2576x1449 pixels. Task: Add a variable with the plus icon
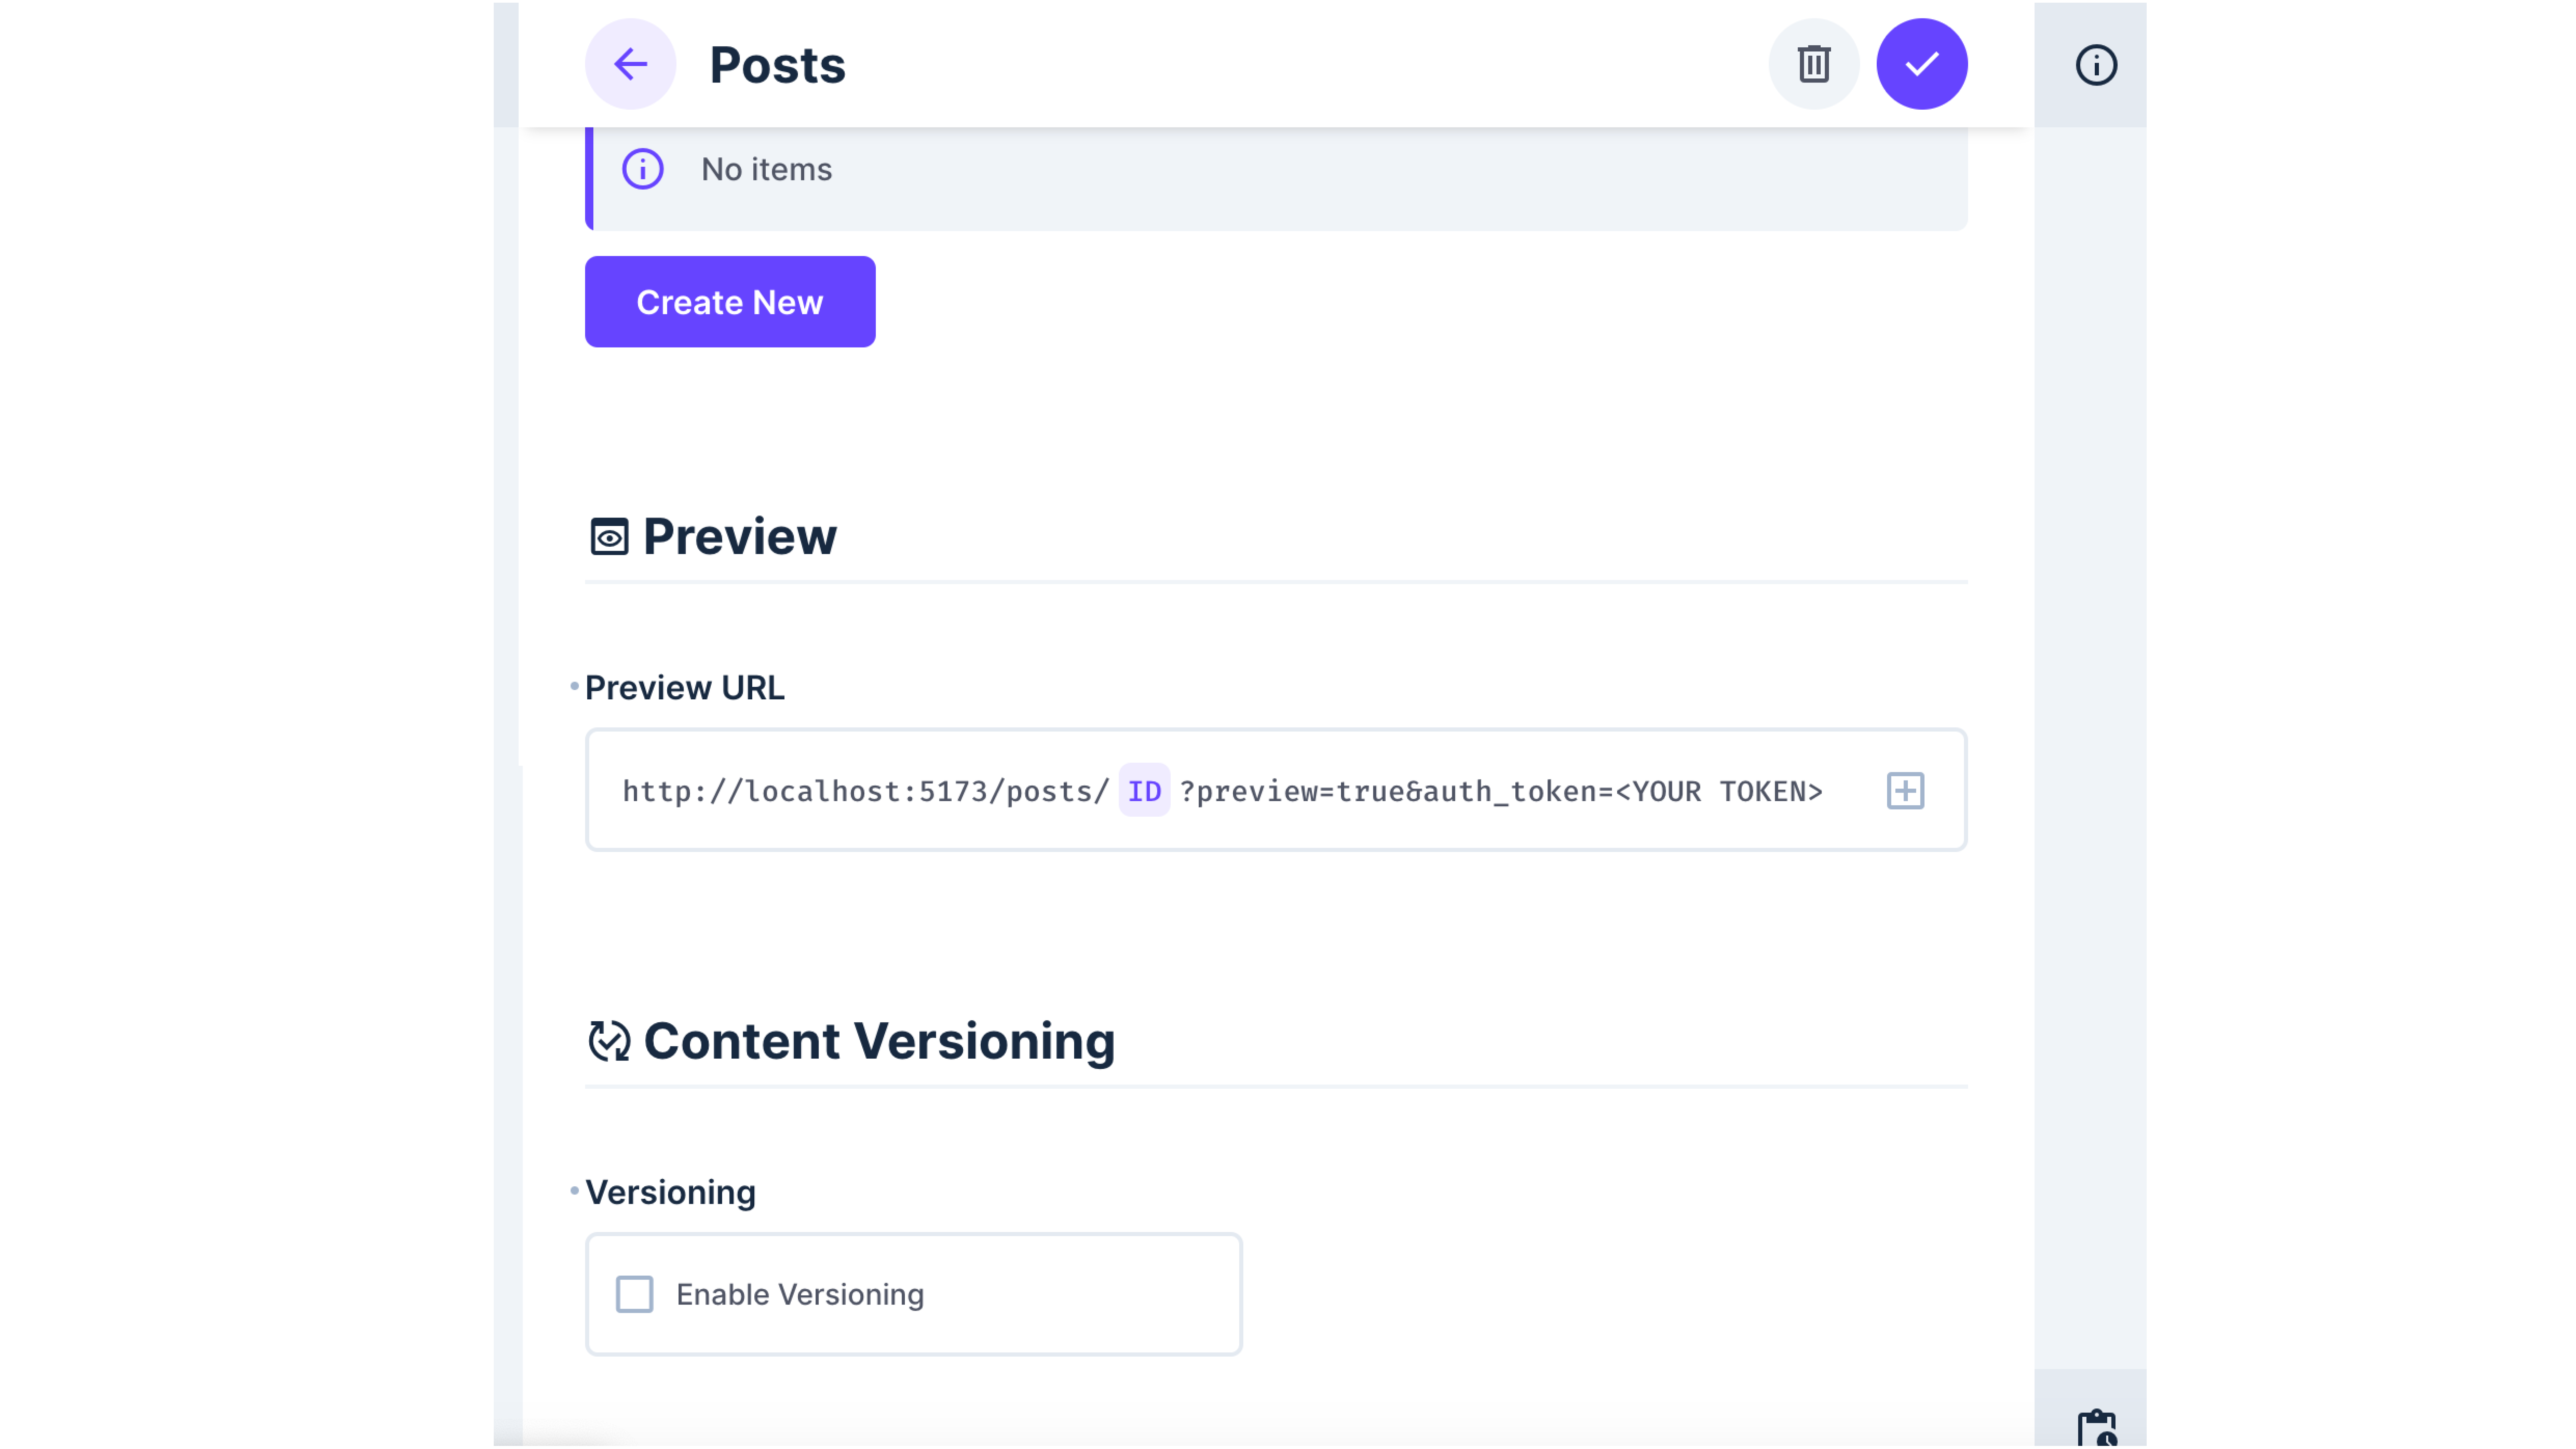click(x=1905, y=790)
